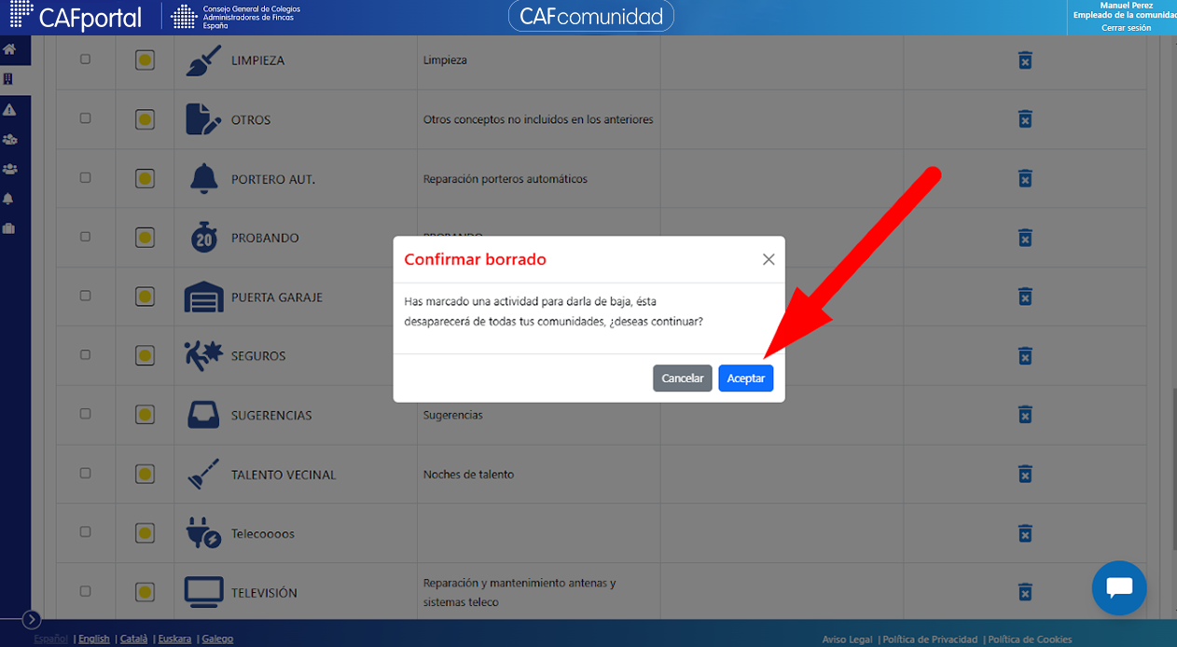The height and width of the screenshot is (647, 1177).
Task: Delete the SUGERENCIAS activity via trash icon
Action: coord(1024,415)
